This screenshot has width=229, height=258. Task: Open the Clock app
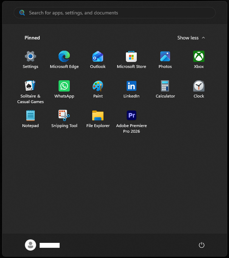199,89
